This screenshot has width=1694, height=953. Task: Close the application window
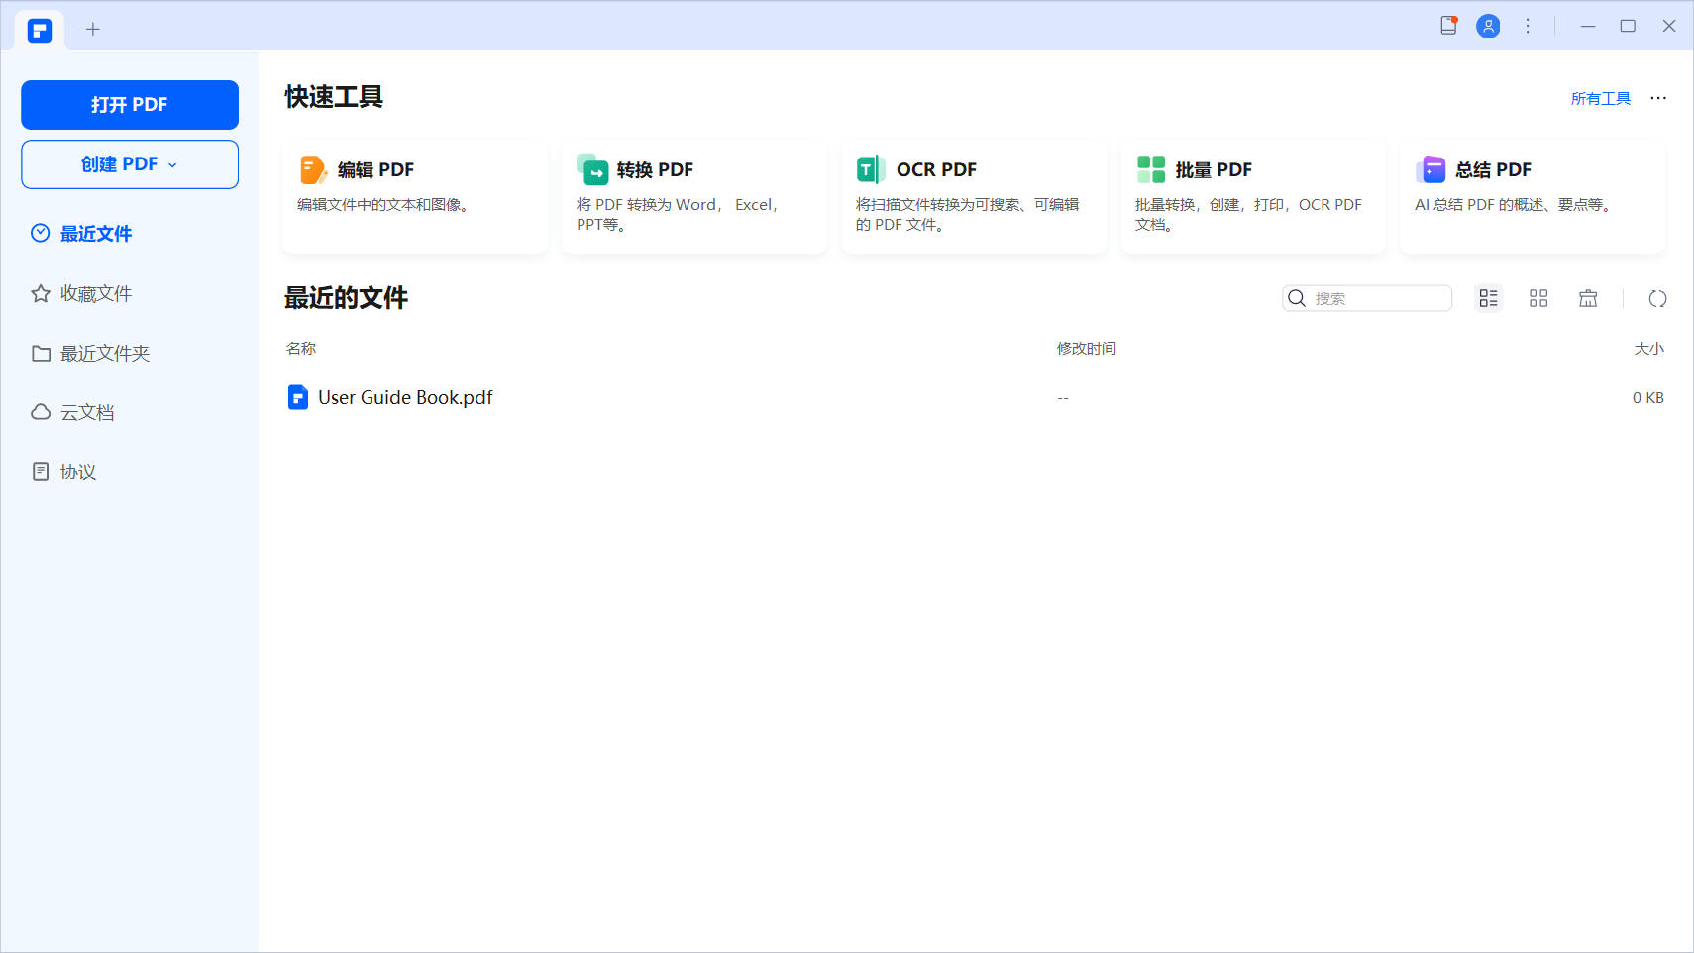coord(1669,26)
